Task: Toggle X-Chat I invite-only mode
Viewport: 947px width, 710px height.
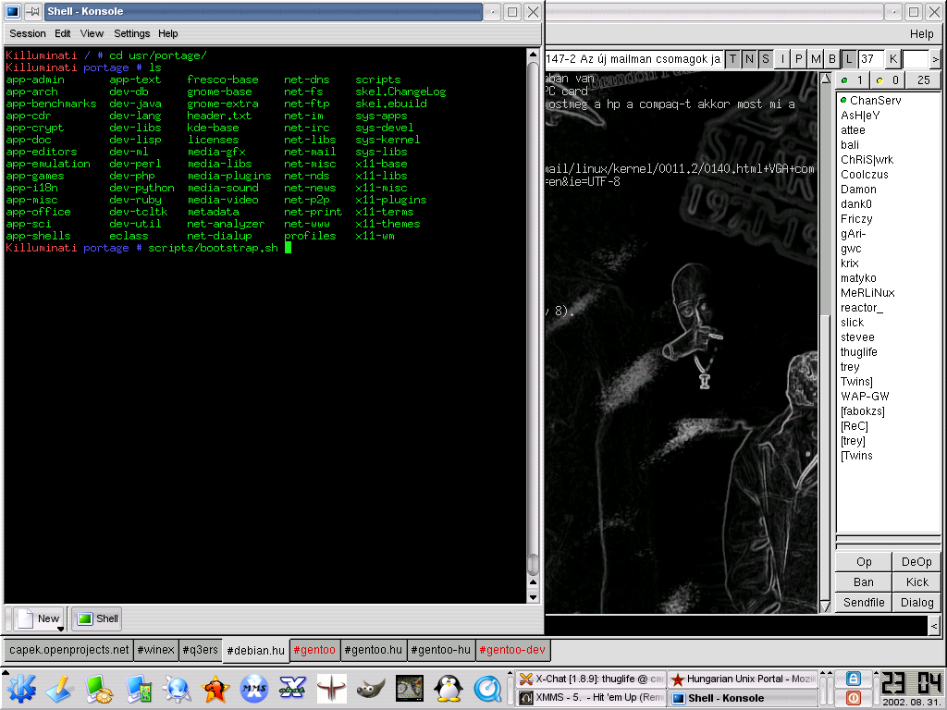Action: 782,58
